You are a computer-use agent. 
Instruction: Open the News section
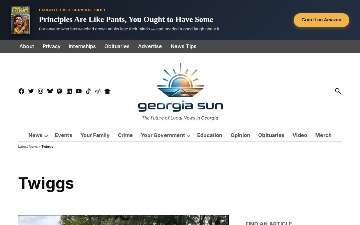click(35, 135)
